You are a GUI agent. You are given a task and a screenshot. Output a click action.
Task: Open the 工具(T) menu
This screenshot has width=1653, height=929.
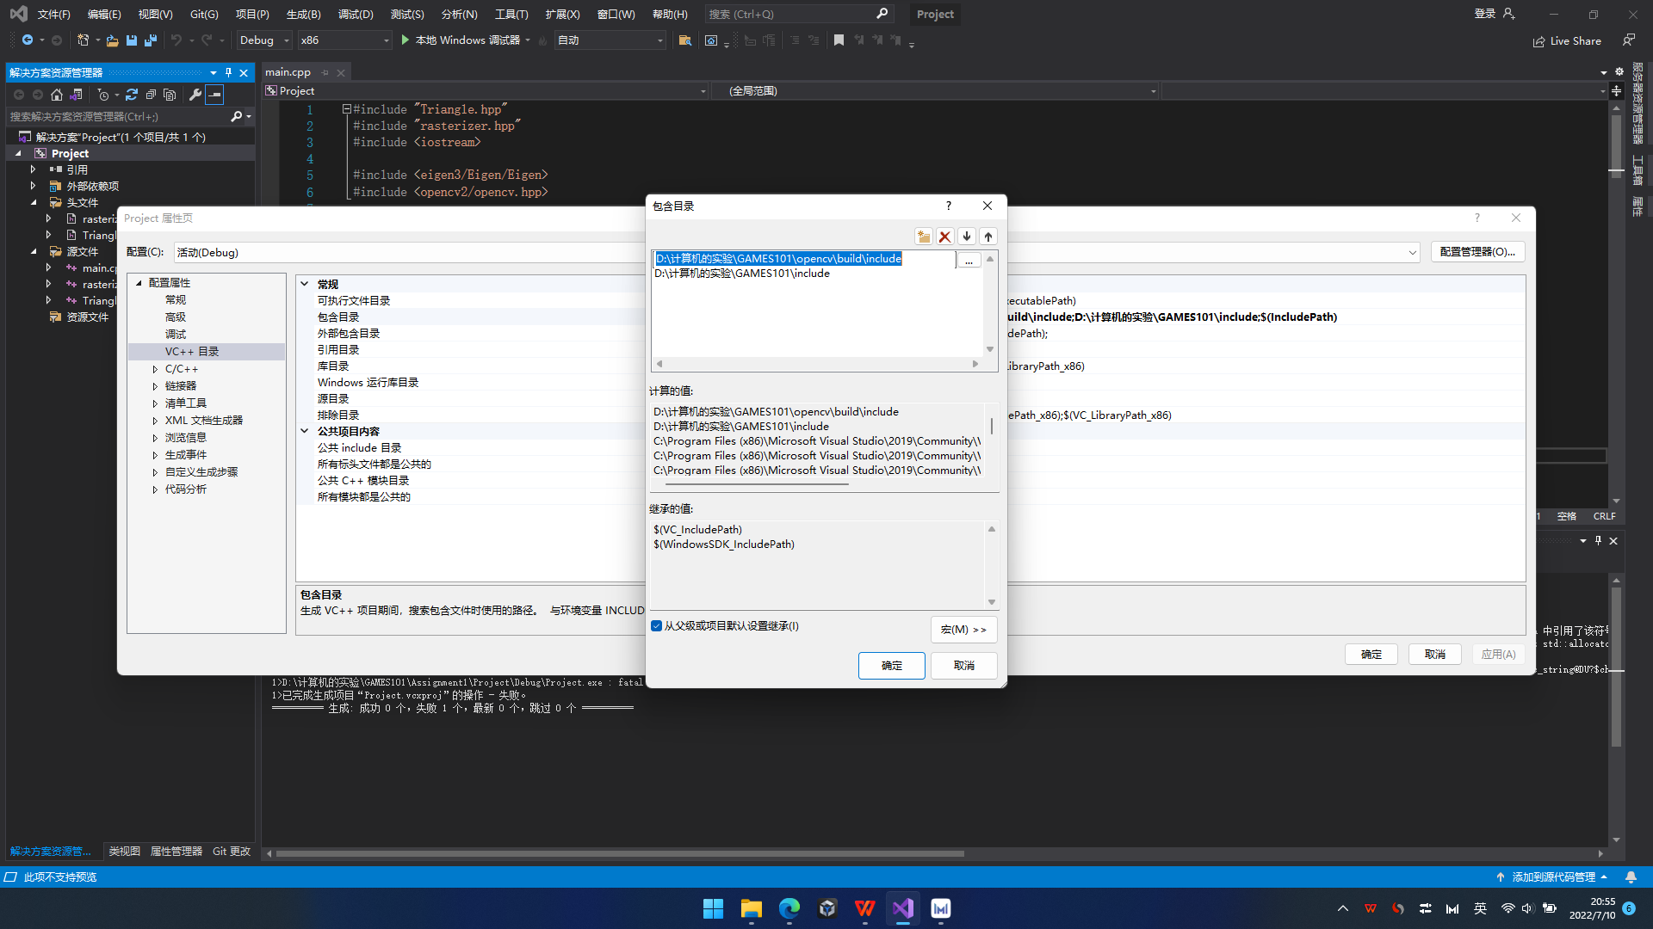tap(511, 14)
